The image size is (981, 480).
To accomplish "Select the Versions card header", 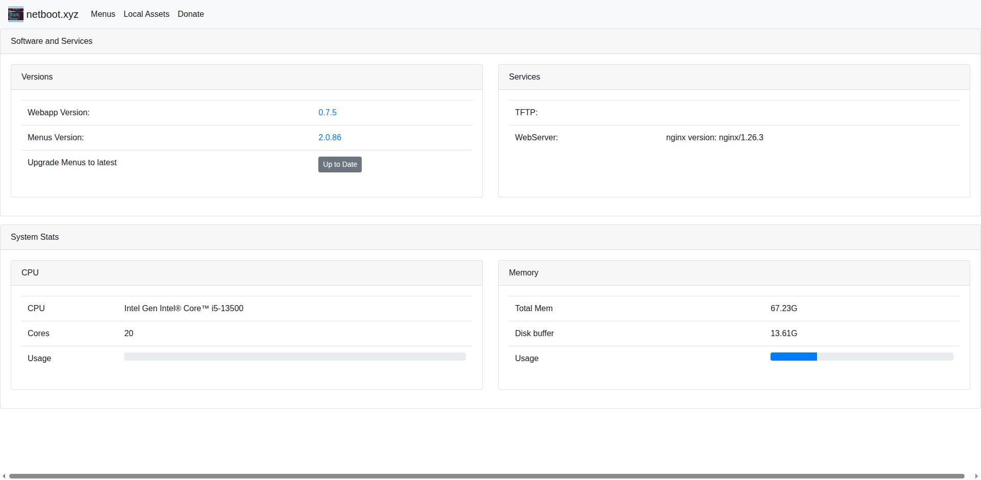I will click(247, 77).
